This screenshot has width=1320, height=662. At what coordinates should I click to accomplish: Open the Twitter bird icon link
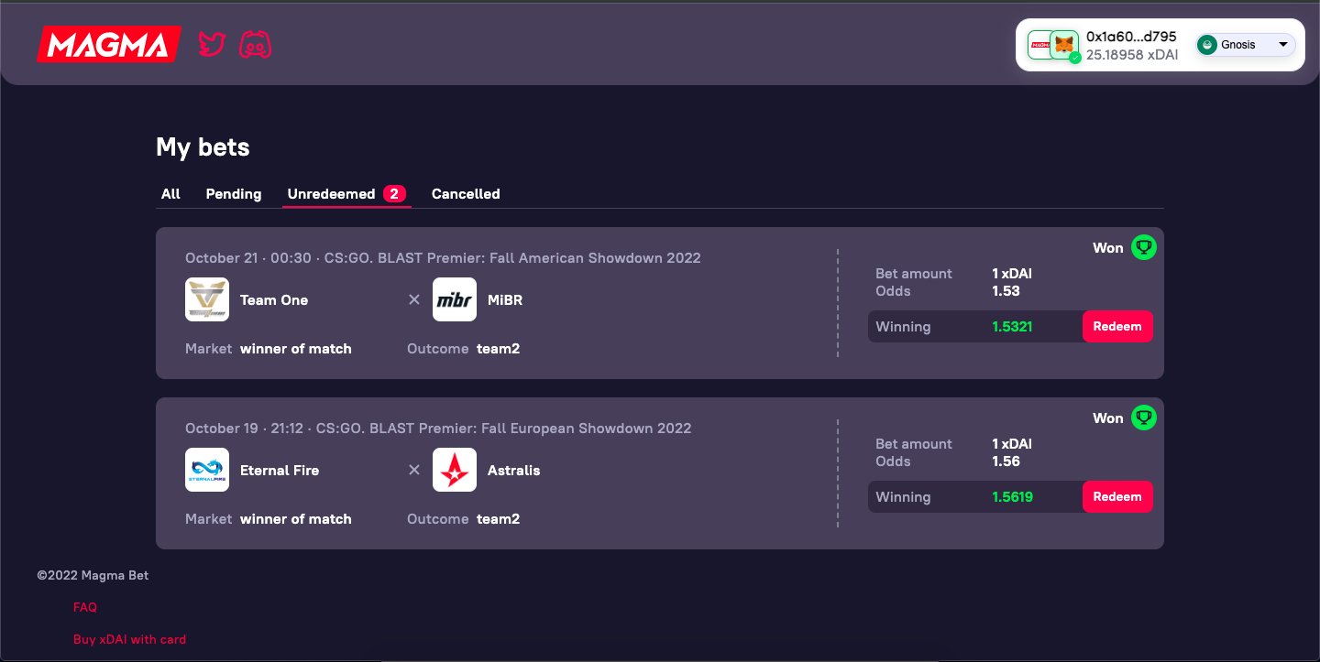click(212, 44)
